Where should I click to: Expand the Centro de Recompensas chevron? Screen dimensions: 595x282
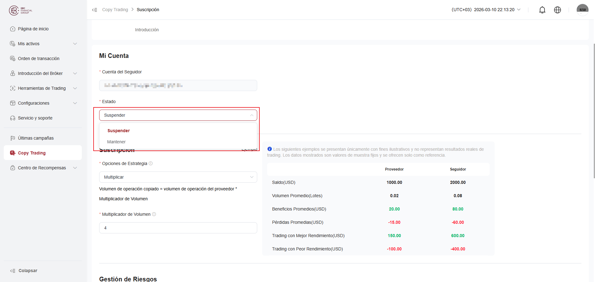75,168
